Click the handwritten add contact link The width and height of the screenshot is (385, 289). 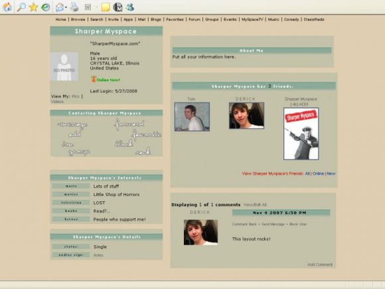coord(74,134)
